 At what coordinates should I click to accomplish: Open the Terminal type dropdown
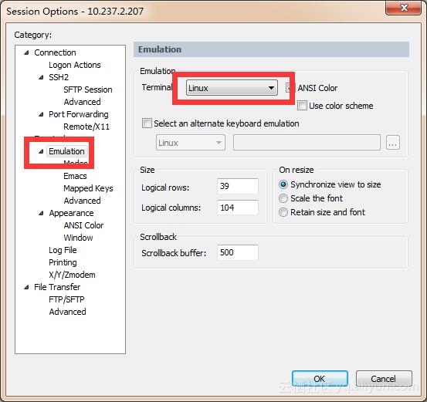[232, 88]
